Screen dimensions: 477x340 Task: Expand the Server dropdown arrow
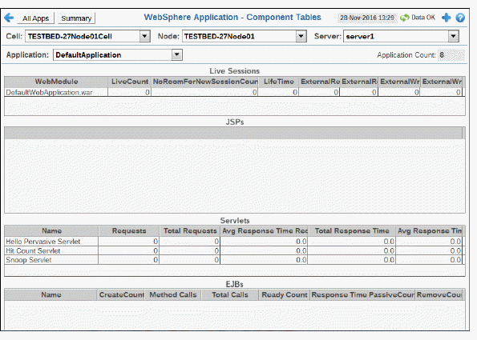tap(453, 37)
